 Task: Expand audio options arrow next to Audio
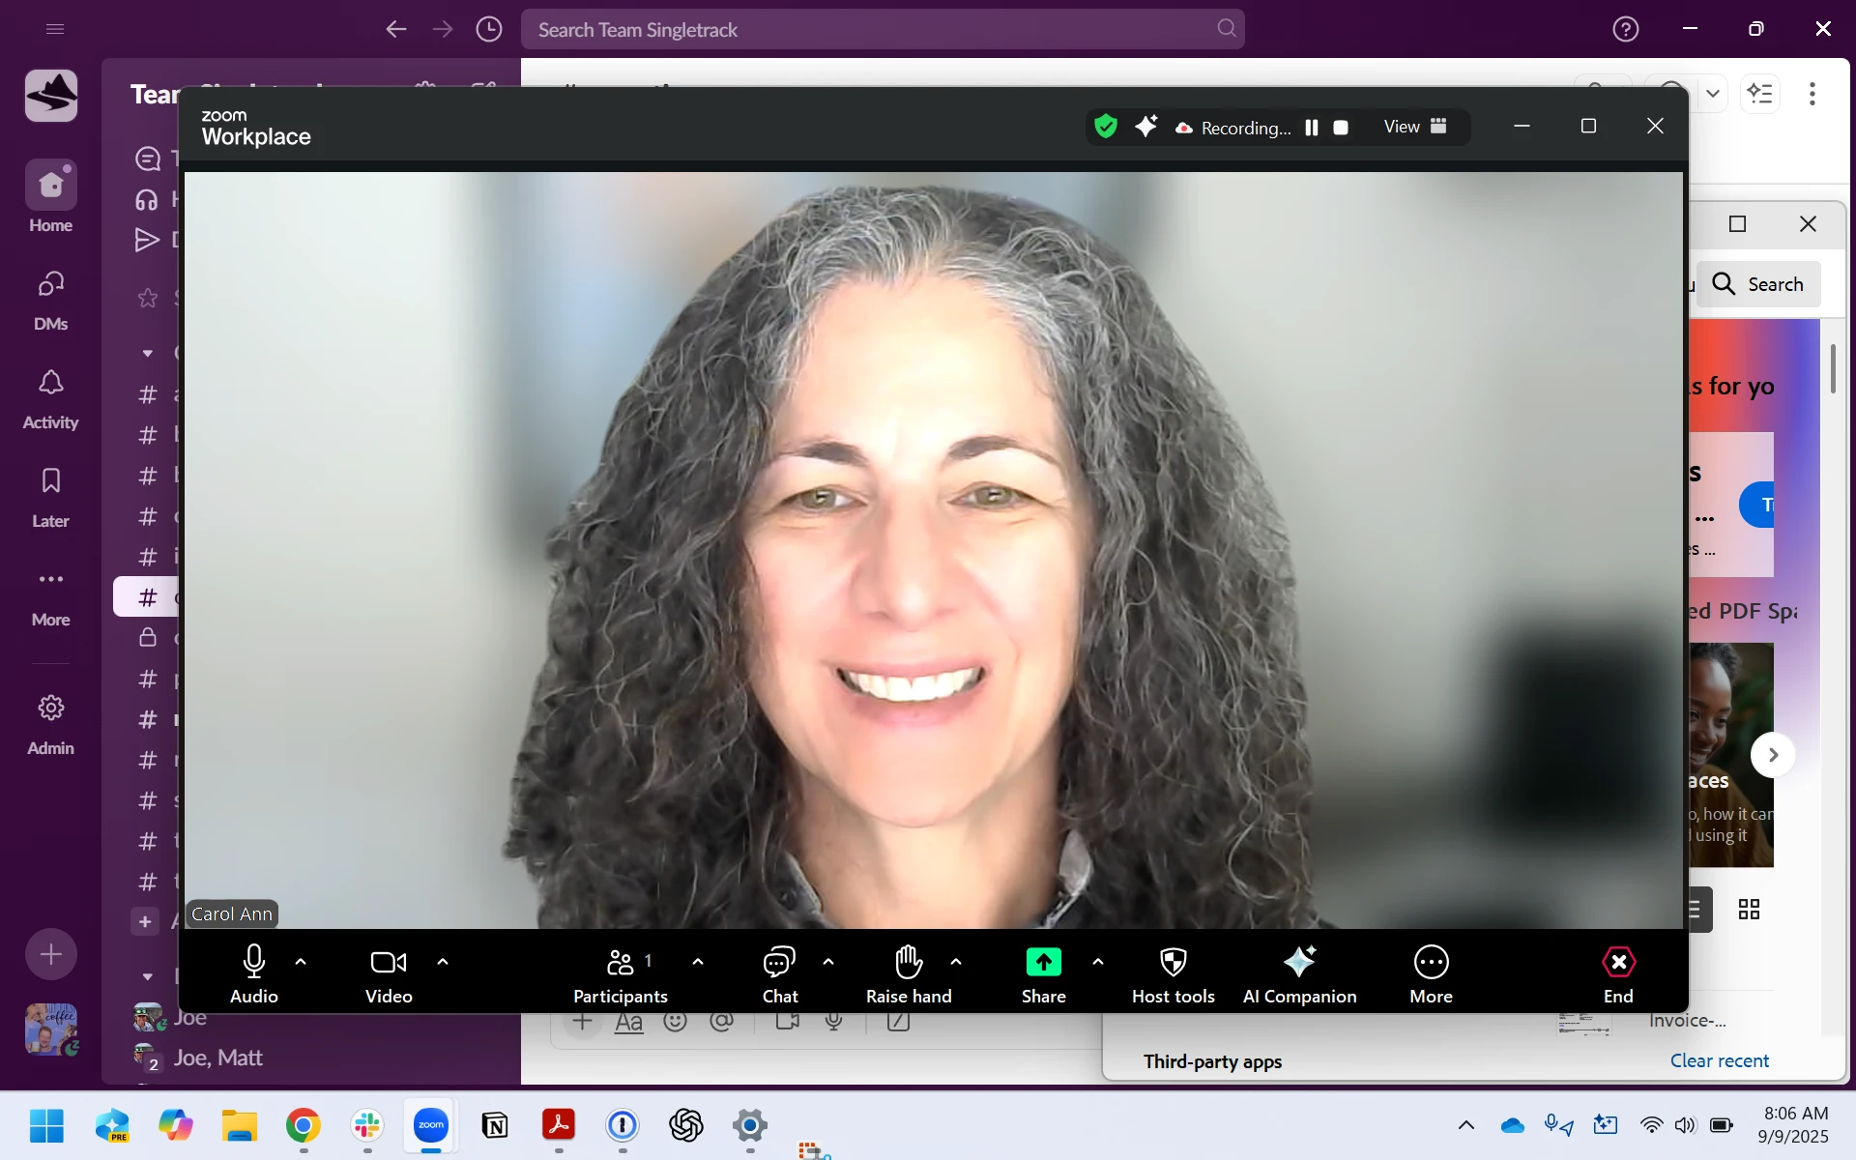pos(301,962)
